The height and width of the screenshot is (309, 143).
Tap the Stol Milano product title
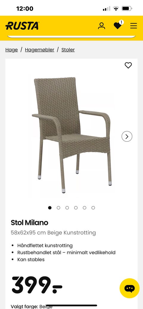pos(29,223)
